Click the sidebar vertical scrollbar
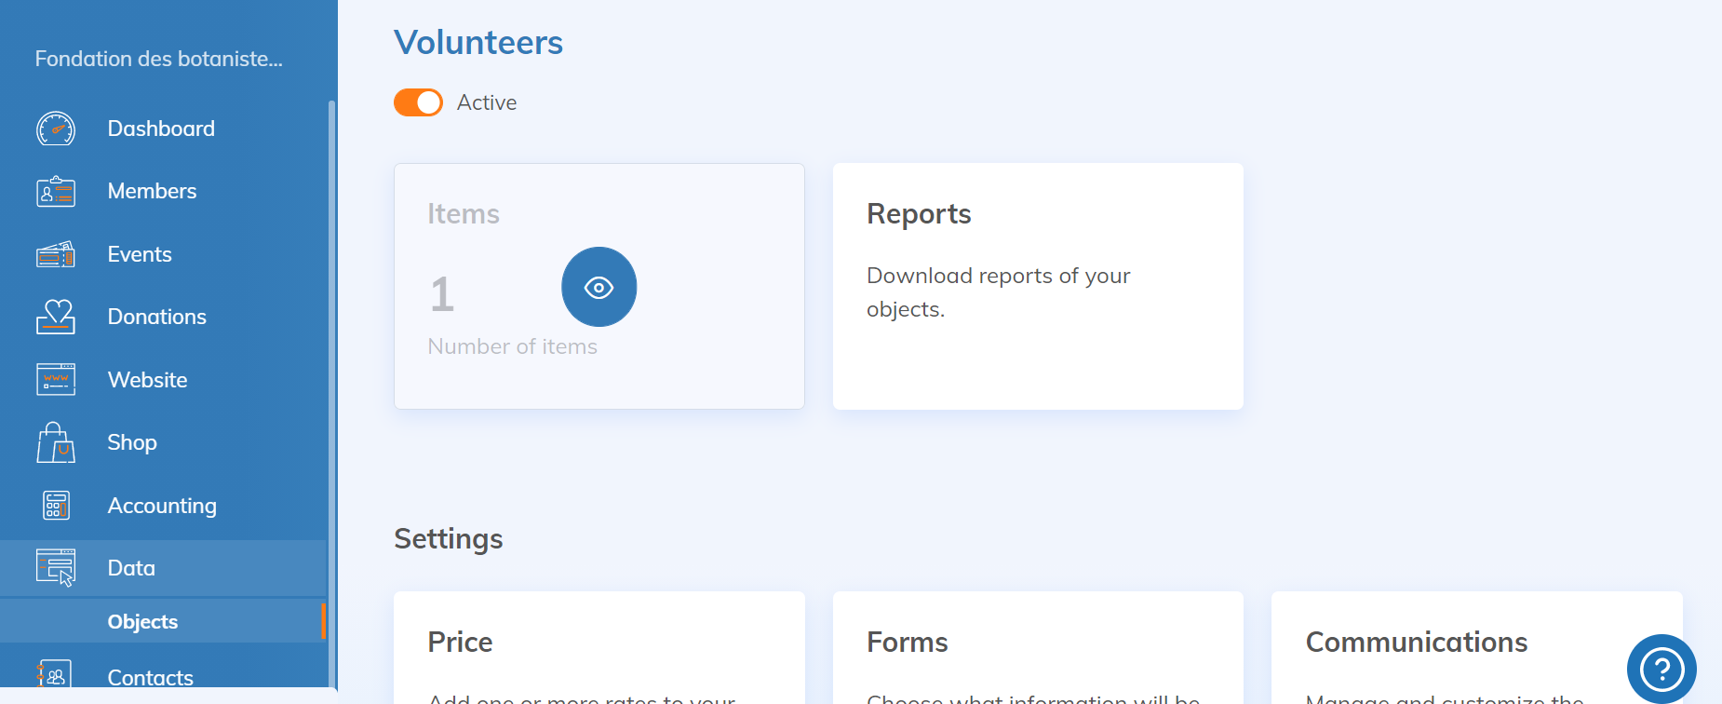Viewport: 1722px width, 704px height. (331, 372)
